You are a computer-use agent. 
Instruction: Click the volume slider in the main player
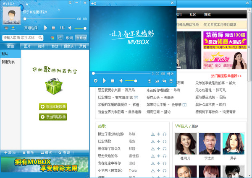80,28
